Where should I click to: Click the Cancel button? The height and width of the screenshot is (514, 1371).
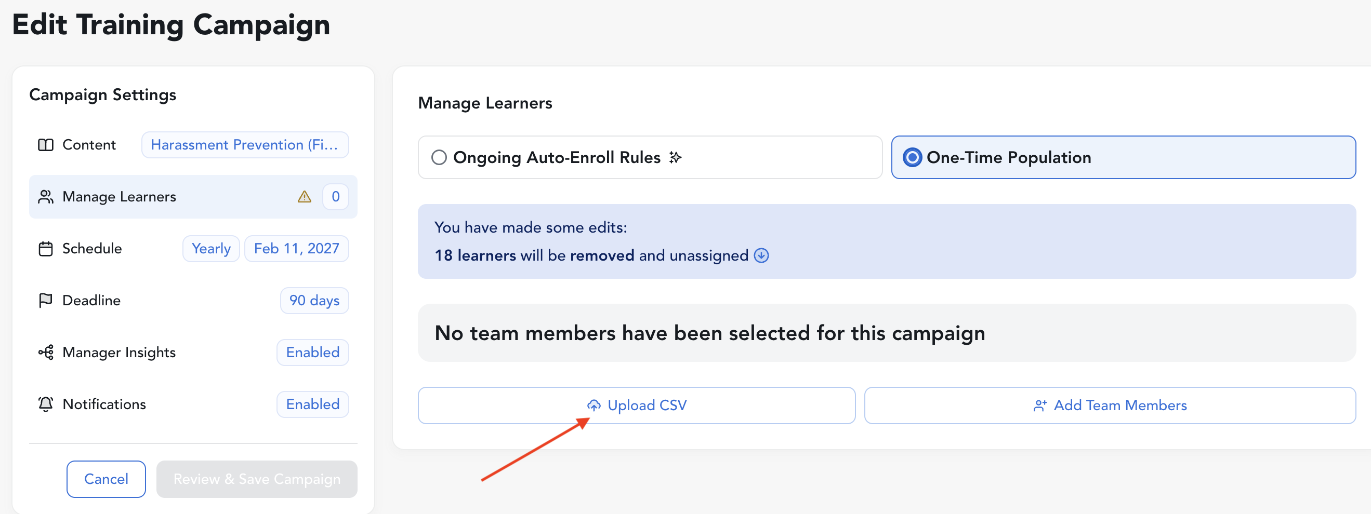click(106, 479)
